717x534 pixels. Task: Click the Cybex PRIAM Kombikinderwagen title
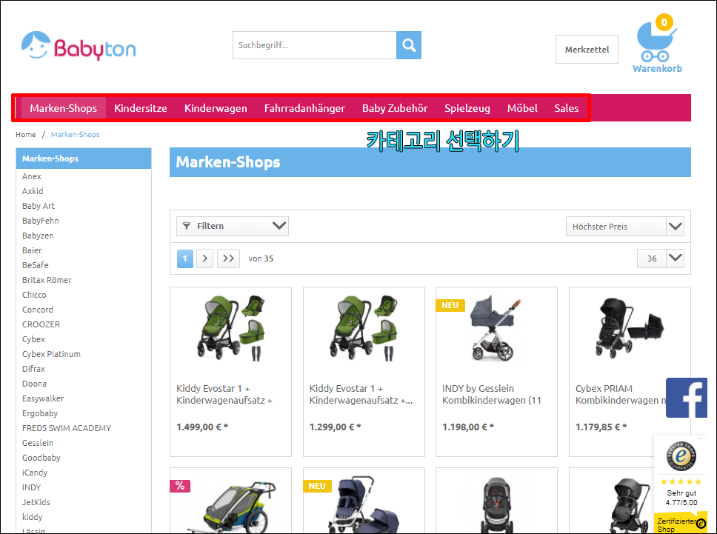pyautogui.click(x=621, y=395)
